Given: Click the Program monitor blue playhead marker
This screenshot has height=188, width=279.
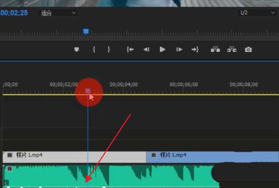Looking at the screenshot, I should [86, 32].
